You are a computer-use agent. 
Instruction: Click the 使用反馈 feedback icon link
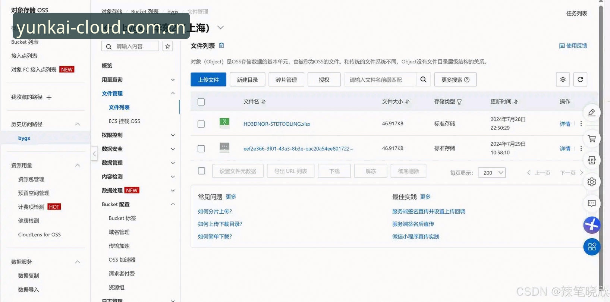click(x=573, y=46)
